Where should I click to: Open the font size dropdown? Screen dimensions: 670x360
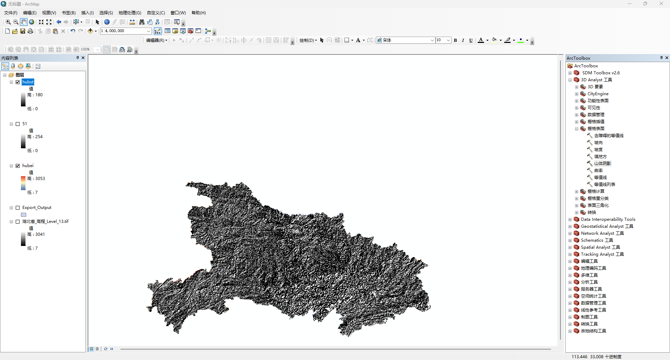click(x=448, y=40)
